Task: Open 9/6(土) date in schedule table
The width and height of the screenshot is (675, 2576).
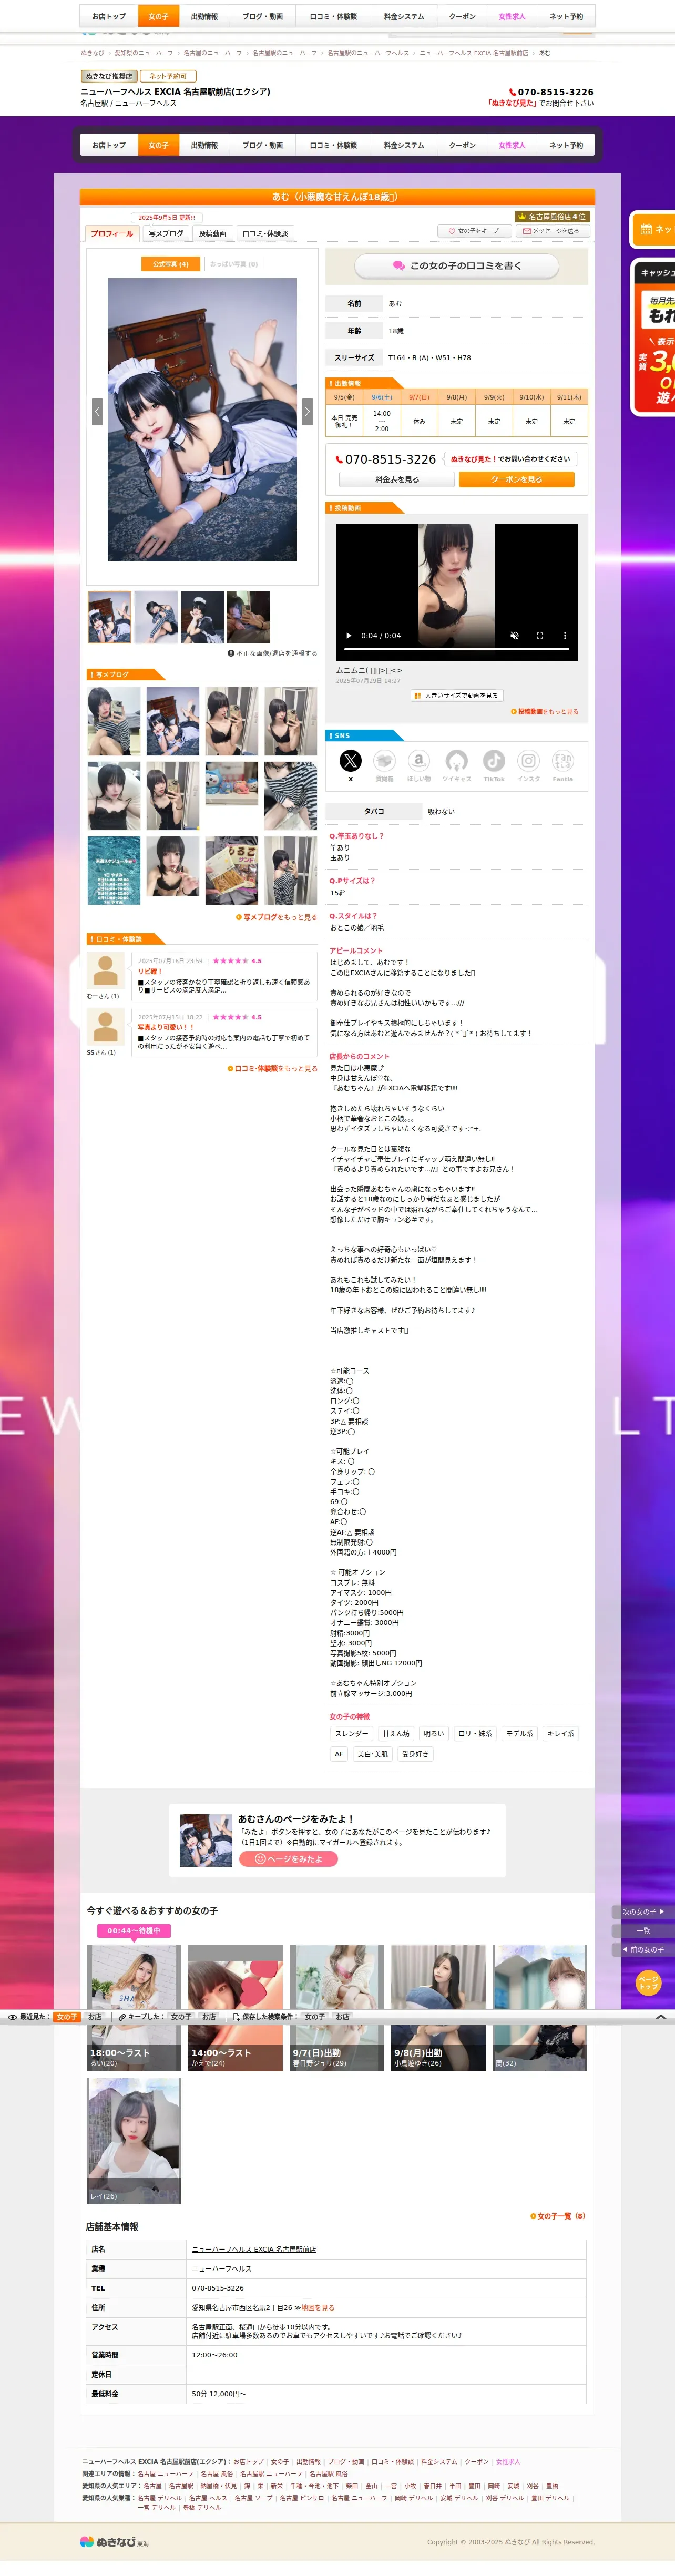Action: pos(382,397)
